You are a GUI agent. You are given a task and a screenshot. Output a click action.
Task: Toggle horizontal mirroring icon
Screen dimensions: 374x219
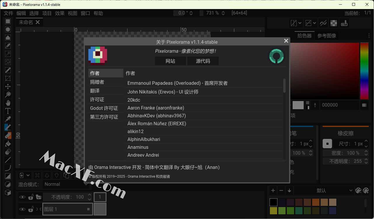coord(294,23)
